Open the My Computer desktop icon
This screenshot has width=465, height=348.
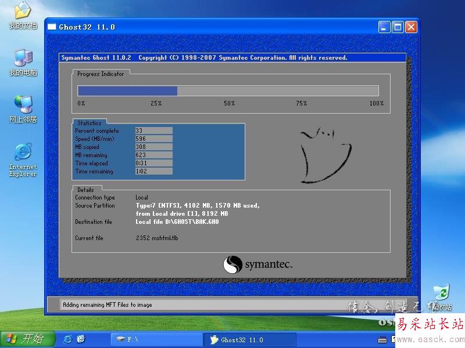23,63
